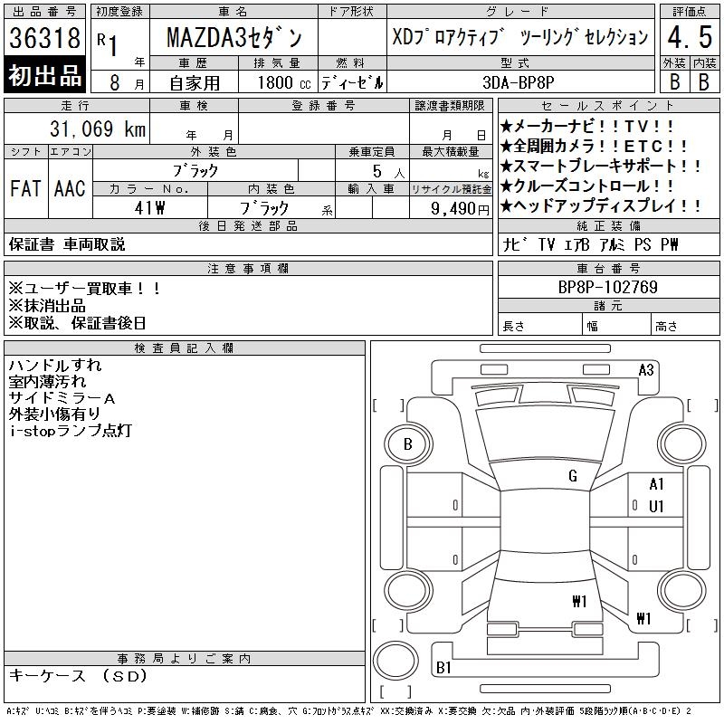Click lot number 36318

tap(44, 37)
